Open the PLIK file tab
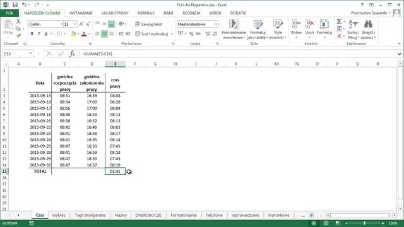The image size is (404, 227). coord(9,13)
